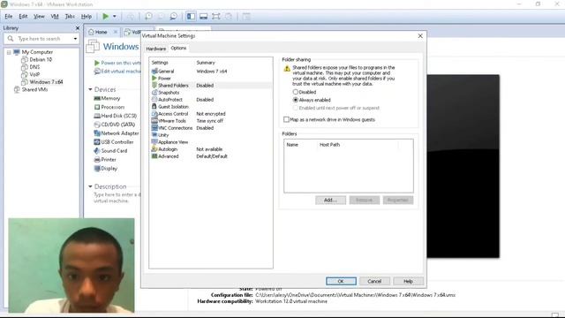Click the Processors device icon
This screenshot has width=565, height=318.
click(x=97, y=107)
